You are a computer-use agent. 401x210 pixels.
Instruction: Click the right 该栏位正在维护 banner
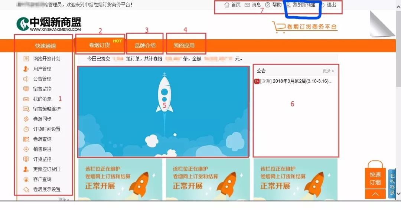point(296,180)
